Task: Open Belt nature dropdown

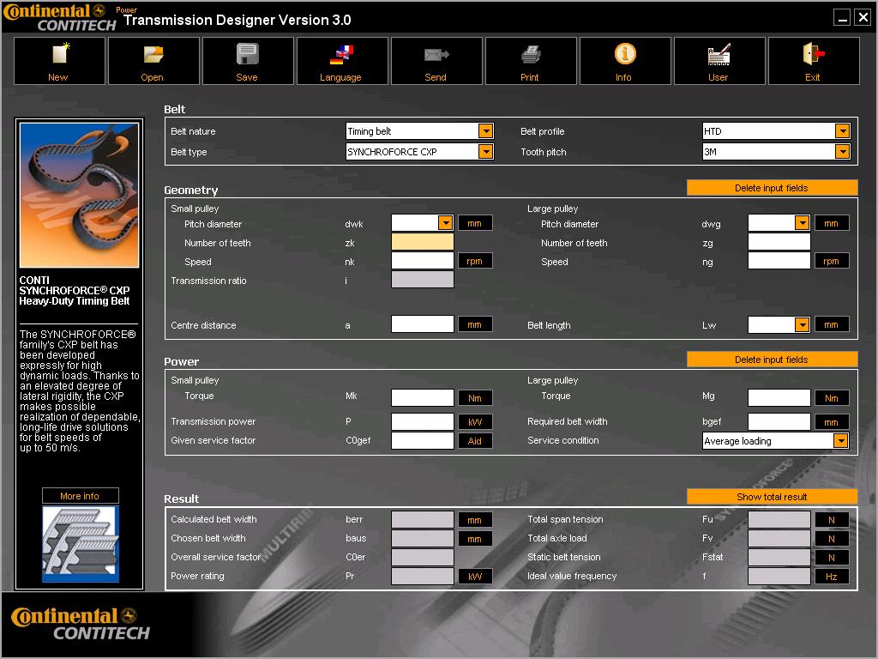Action: 485,131
